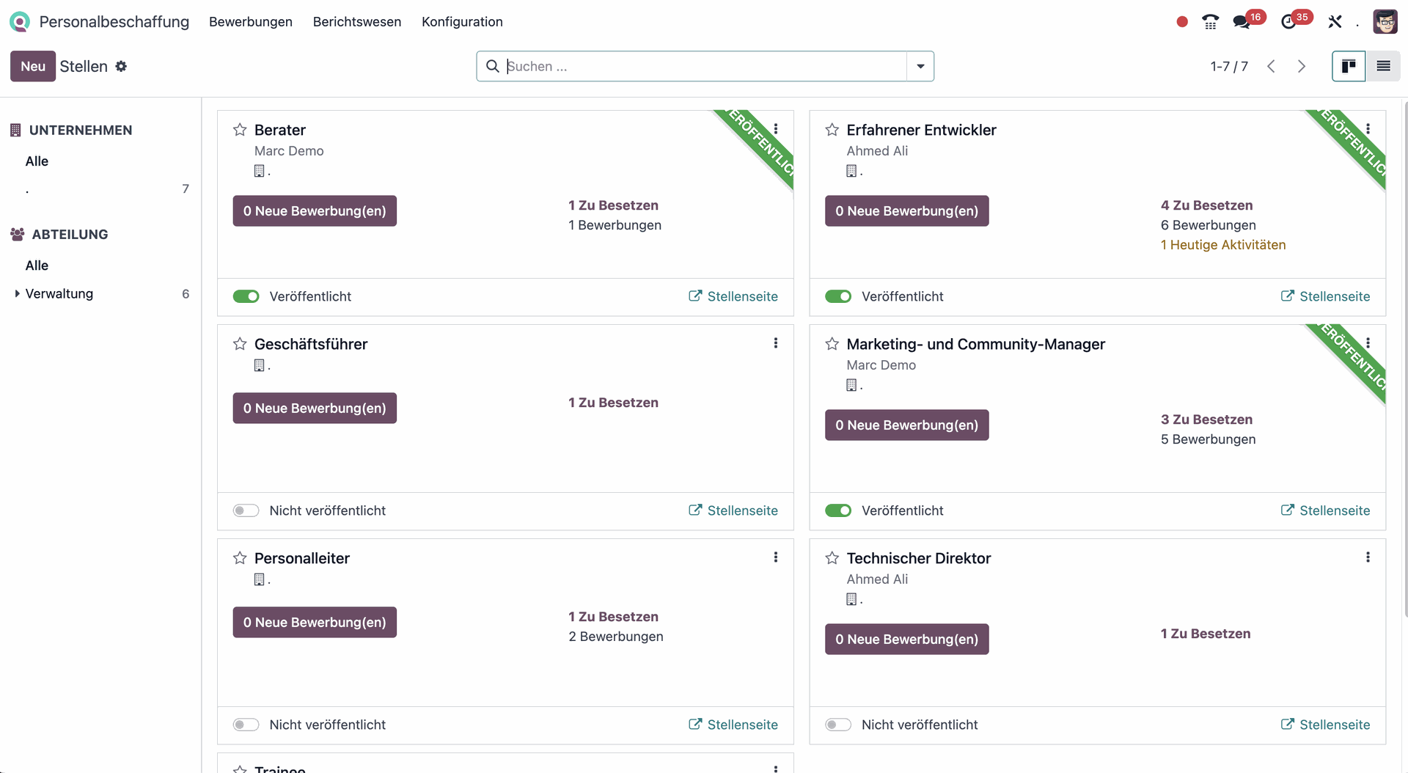Open the Berichtswesen menu

(357, 22)
